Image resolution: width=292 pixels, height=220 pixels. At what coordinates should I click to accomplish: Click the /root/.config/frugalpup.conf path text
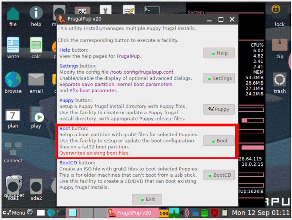pyautogui.click(x=142, y=72)
